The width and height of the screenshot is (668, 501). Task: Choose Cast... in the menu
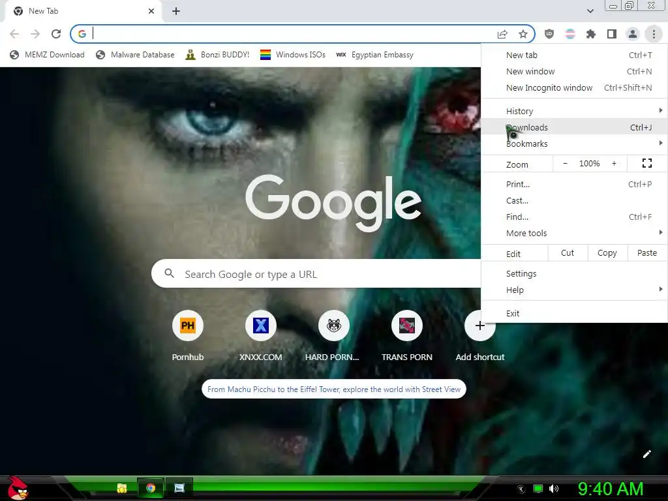[x=574, y=200]
